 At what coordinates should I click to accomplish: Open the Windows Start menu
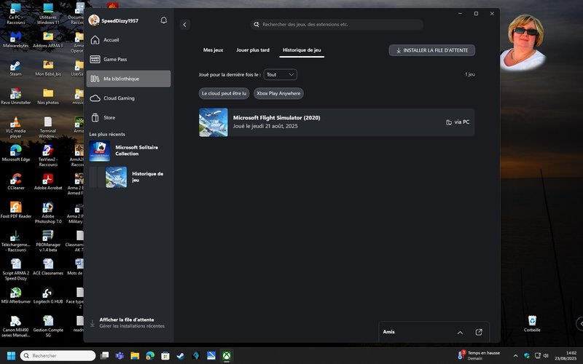pyautogui.click(x=11, y=356)
